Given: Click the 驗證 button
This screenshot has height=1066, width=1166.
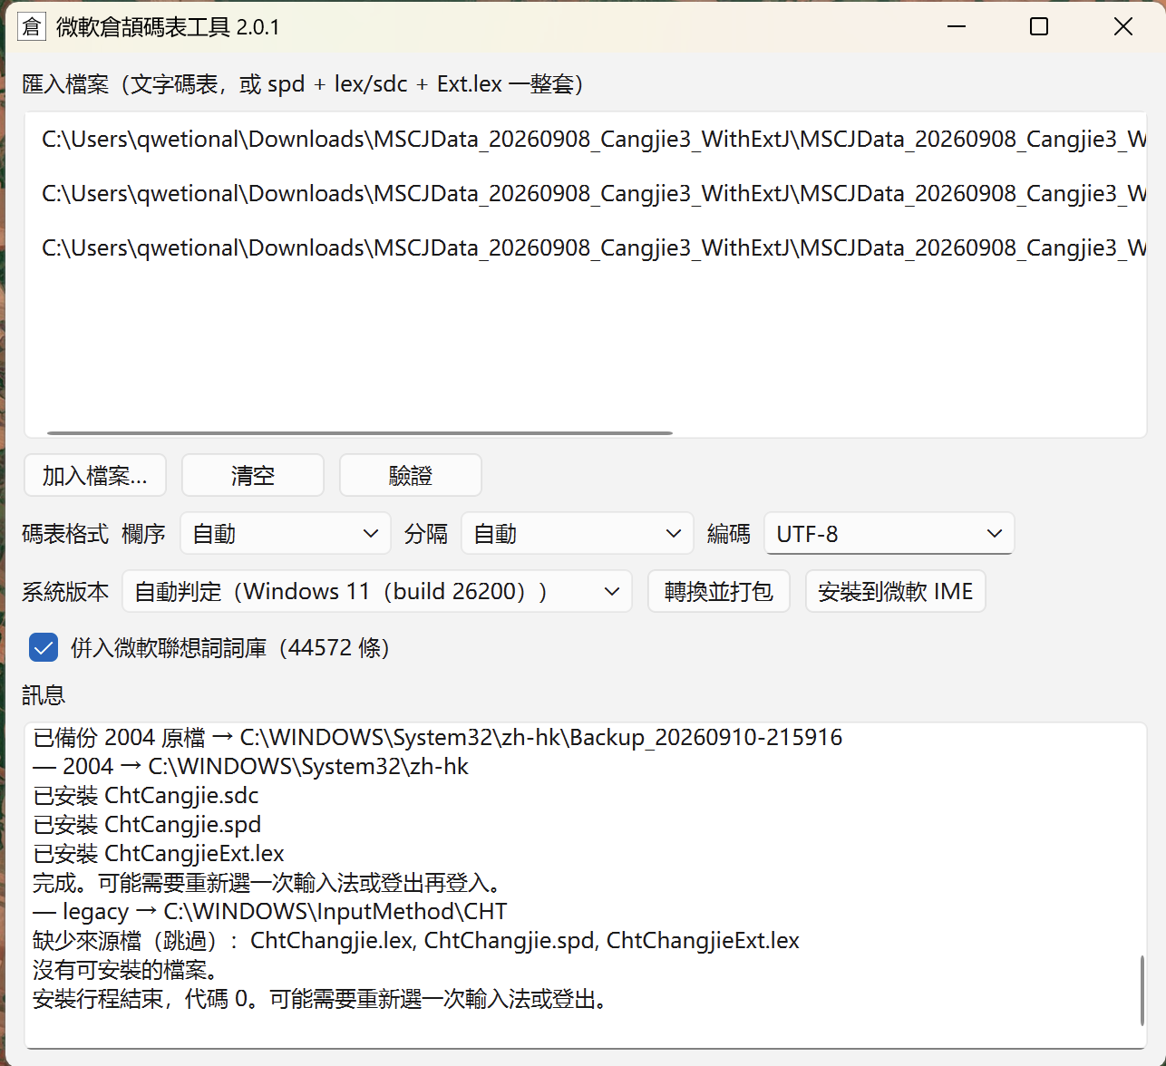Looking at the screenshot, I should point(411,475).
